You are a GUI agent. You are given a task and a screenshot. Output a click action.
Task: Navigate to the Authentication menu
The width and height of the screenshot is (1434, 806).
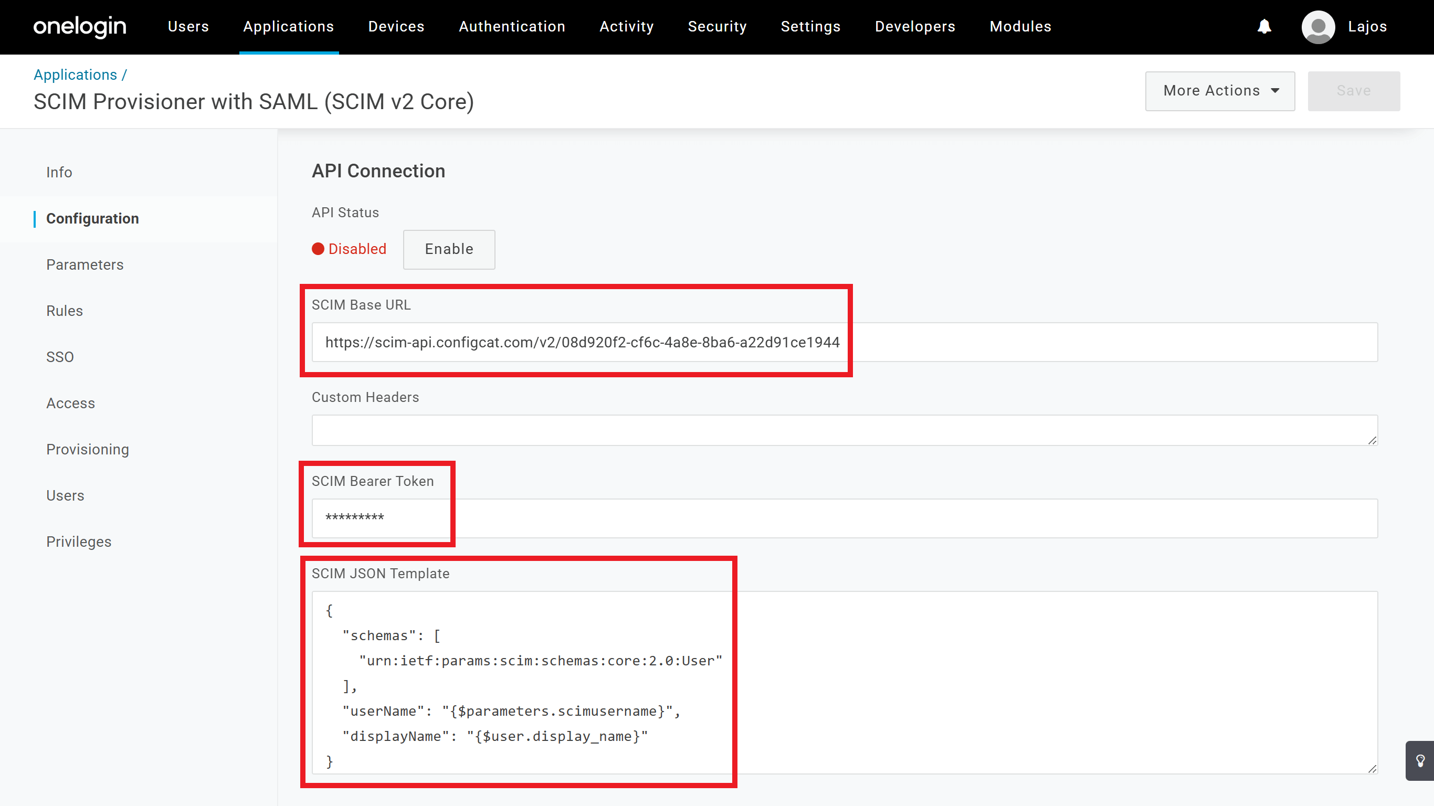(x=512, y=26)
